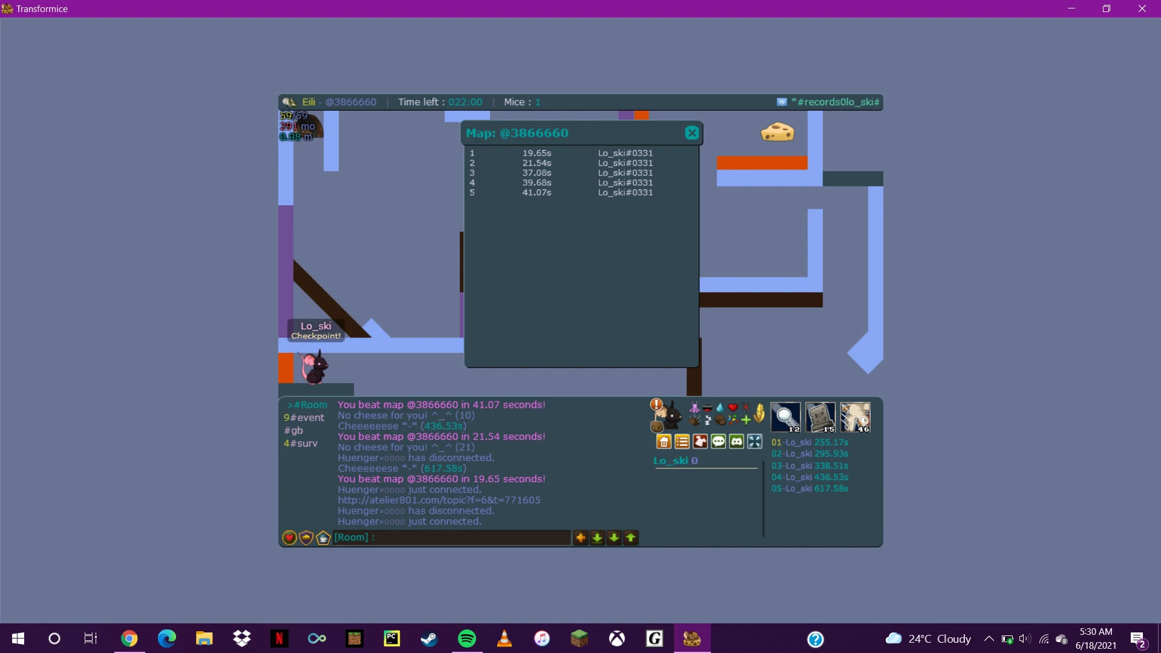The image size is (1161, 653).
Task: Click leaderboard entry 05-Lo_ski 617.58s
Action: point(809,488)
